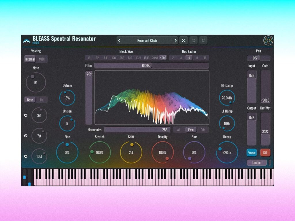Click the 7st voice interval knob

click(39, 136)
